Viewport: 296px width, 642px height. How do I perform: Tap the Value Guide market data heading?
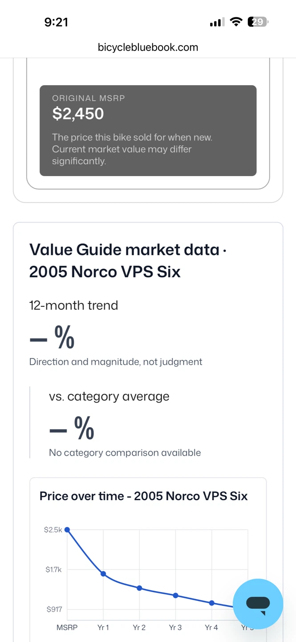[x=128, y=260]
